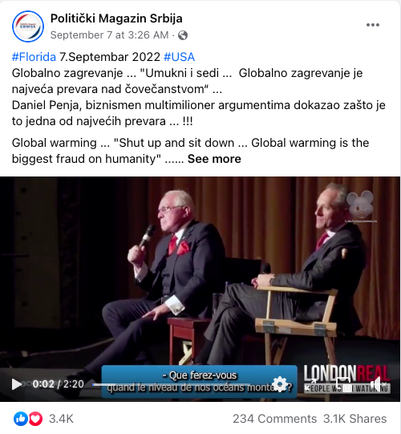Expand post text with See more

[214, 159]
